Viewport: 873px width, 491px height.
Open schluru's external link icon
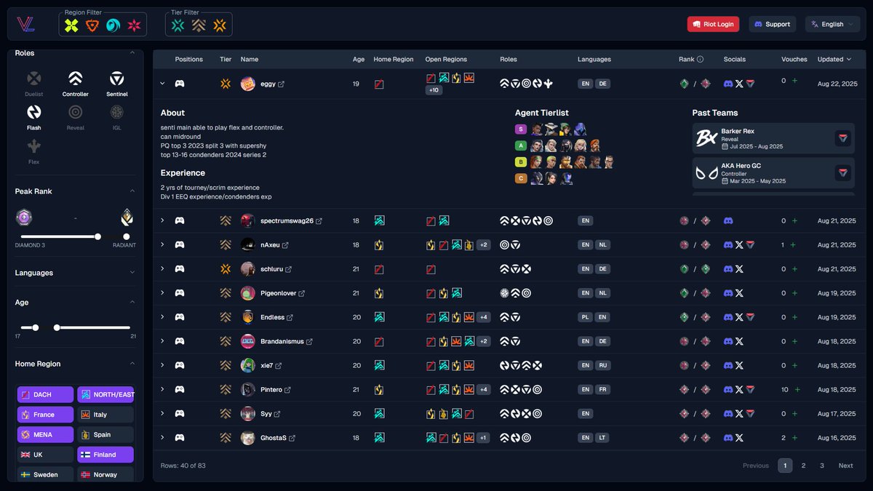288,269
